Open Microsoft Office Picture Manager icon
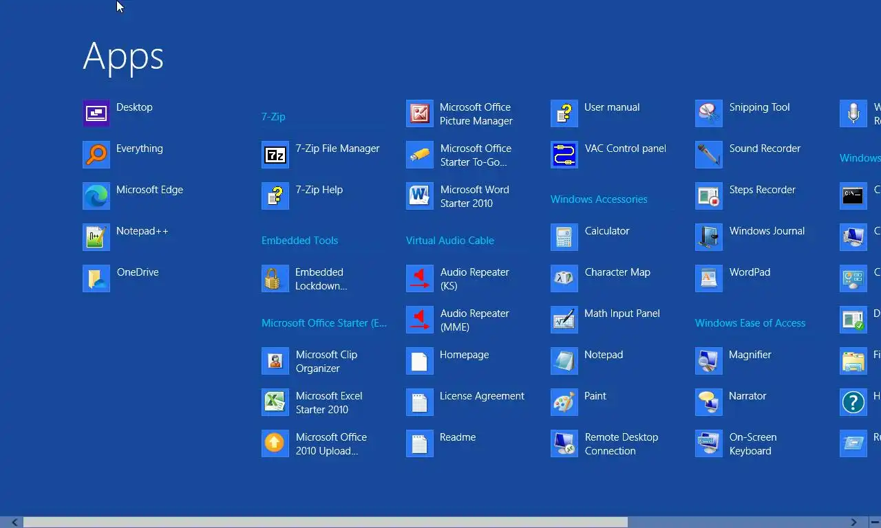 [420, 113]
